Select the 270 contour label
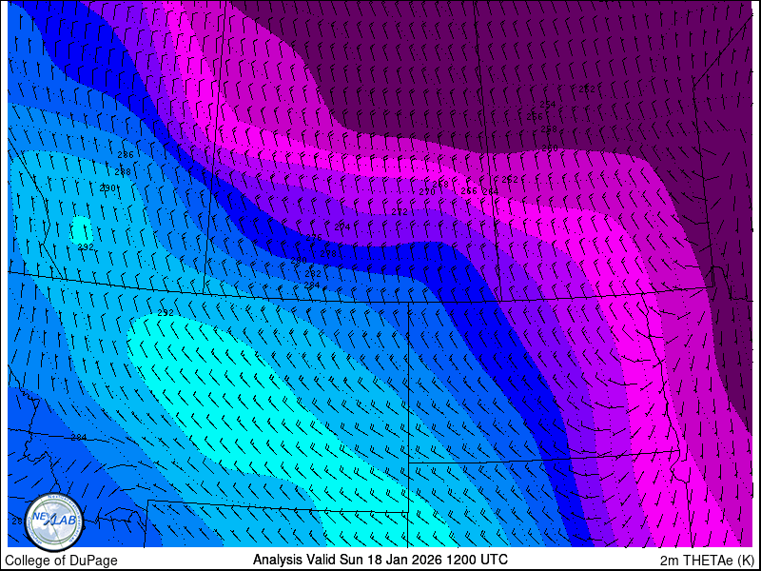The width and height of the screenshot is (761, 571). coord(427,192)
